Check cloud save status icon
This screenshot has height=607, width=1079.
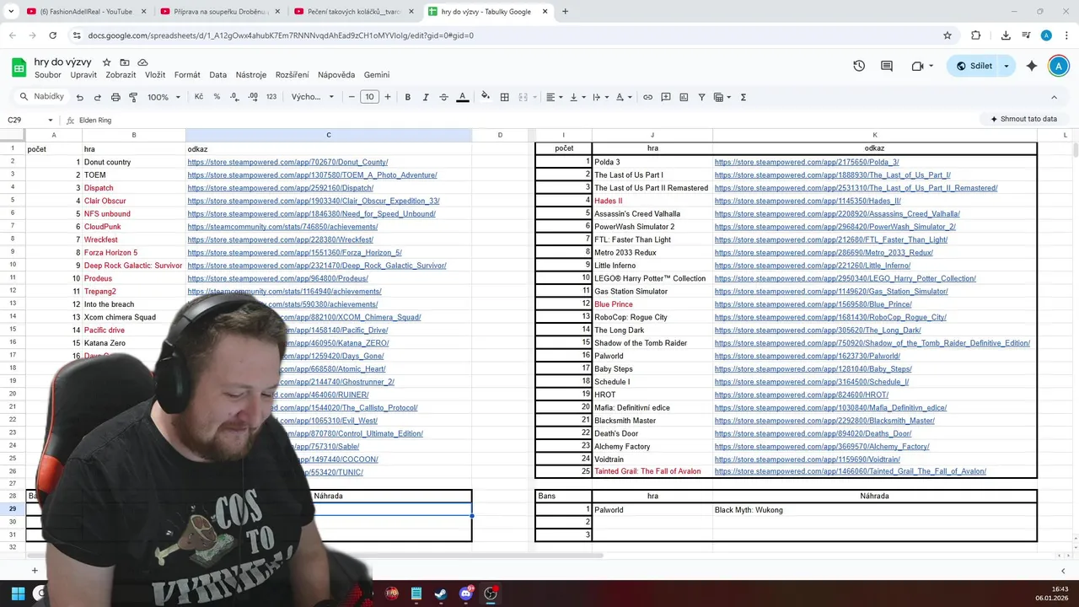(142, 62)
